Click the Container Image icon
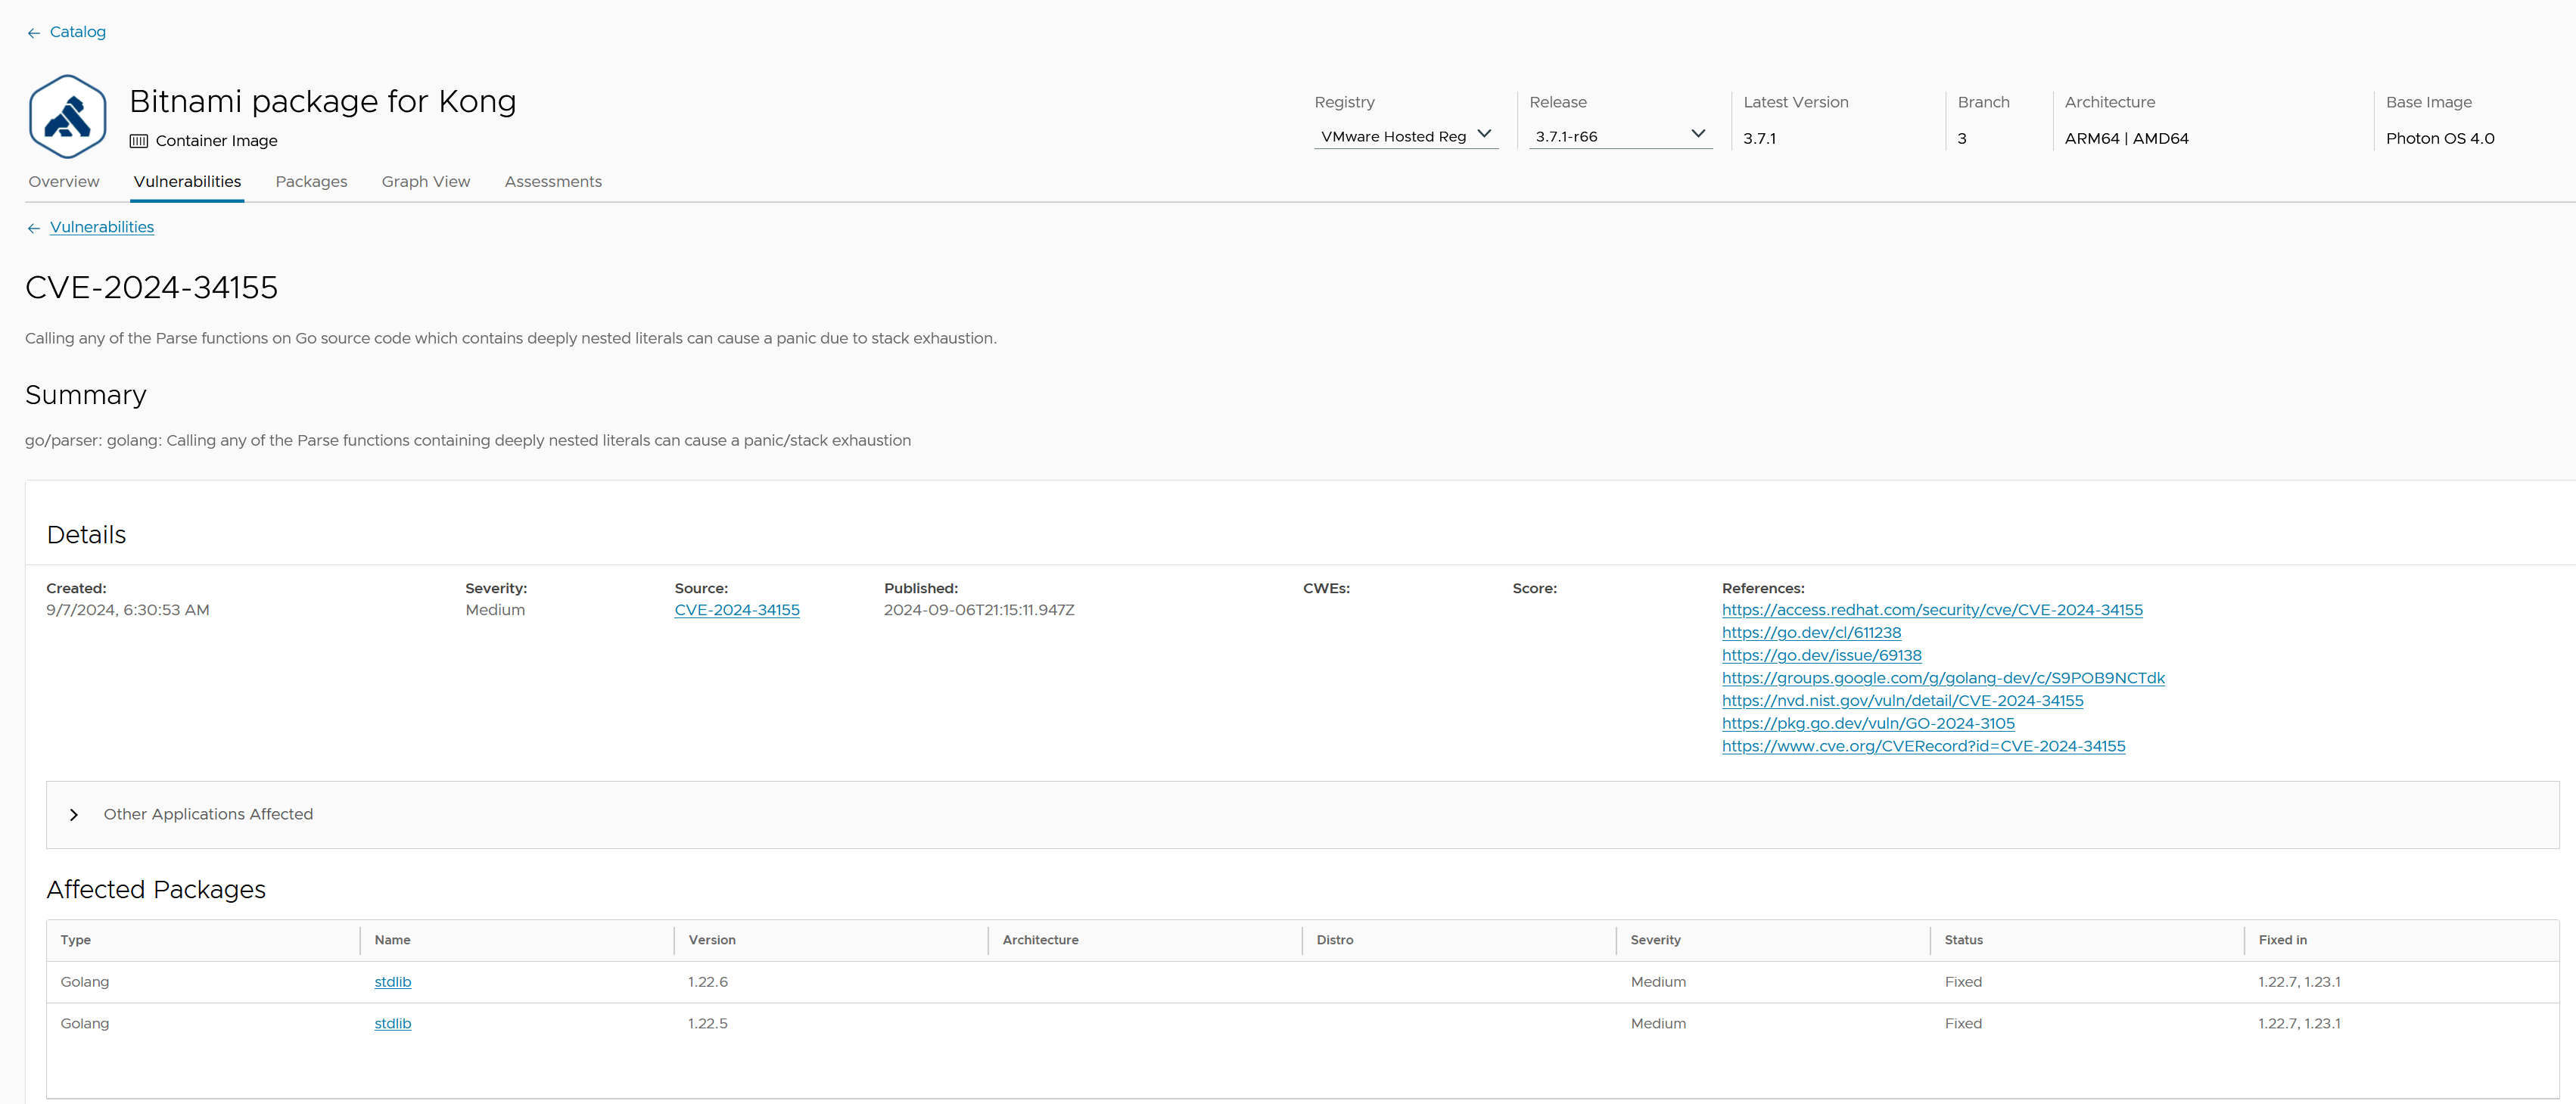This screenshot has height=1104, width=2576. pos(139,141)
